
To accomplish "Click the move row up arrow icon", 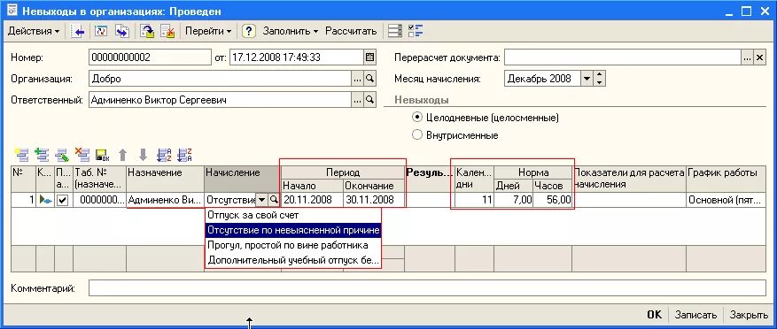I will tap(123, 155).
